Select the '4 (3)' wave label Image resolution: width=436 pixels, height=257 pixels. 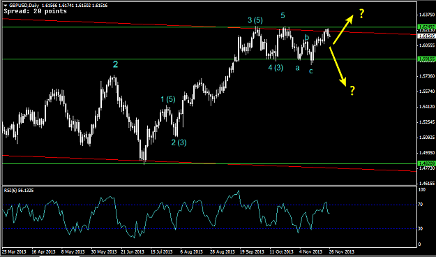(x=276, y=68)
